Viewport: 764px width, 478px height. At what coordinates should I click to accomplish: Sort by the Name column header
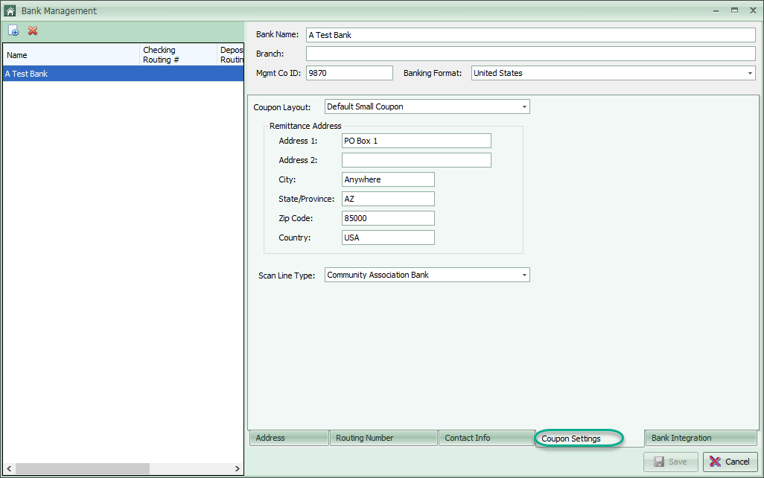71,54
